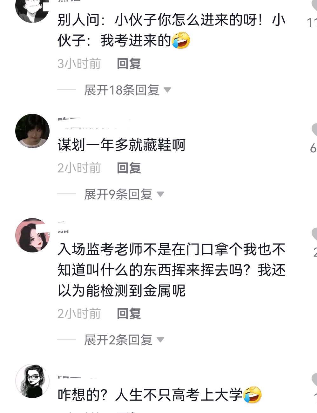Like the 人生不只高考上大学 comment
This screenshot has width=317, height=413.
[314, 380]
